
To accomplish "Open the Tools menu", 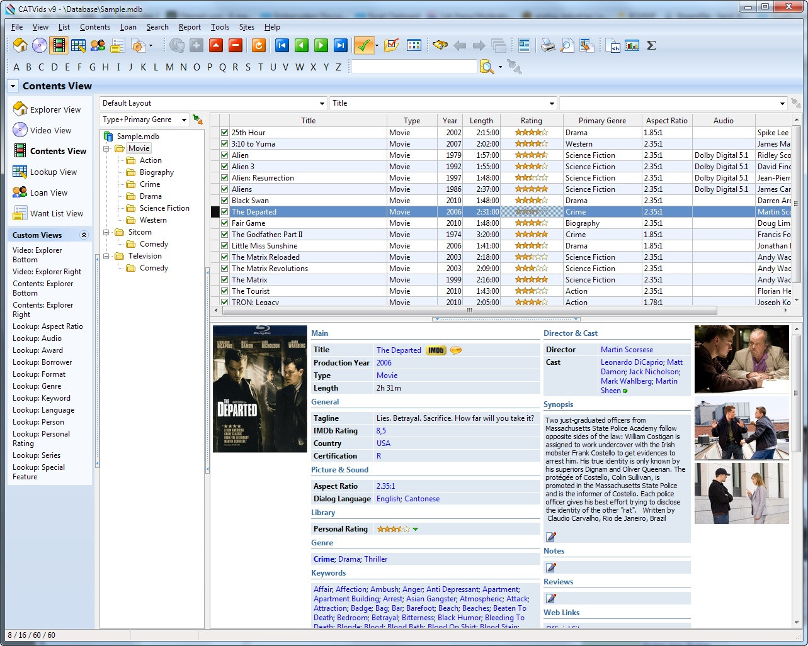I will [220, 27].
